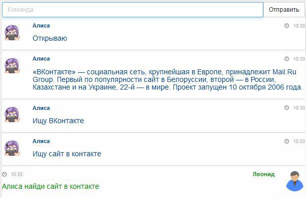The height and width of the screenshot is (198, 306).
Task: Click the Отправить button
Action: pos(284,10)
